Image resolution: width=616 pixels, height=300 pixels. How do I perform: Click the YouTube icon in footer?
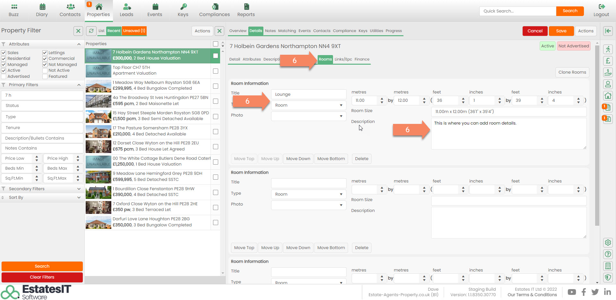tap(572, 292)
